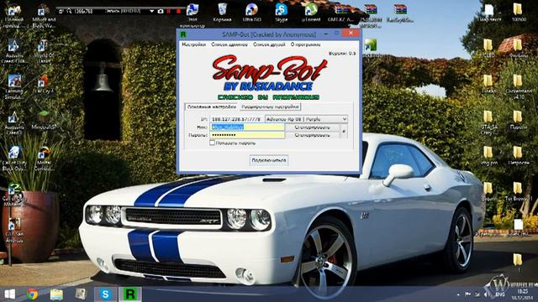Click the IP address input field

(x=236, y=119)
